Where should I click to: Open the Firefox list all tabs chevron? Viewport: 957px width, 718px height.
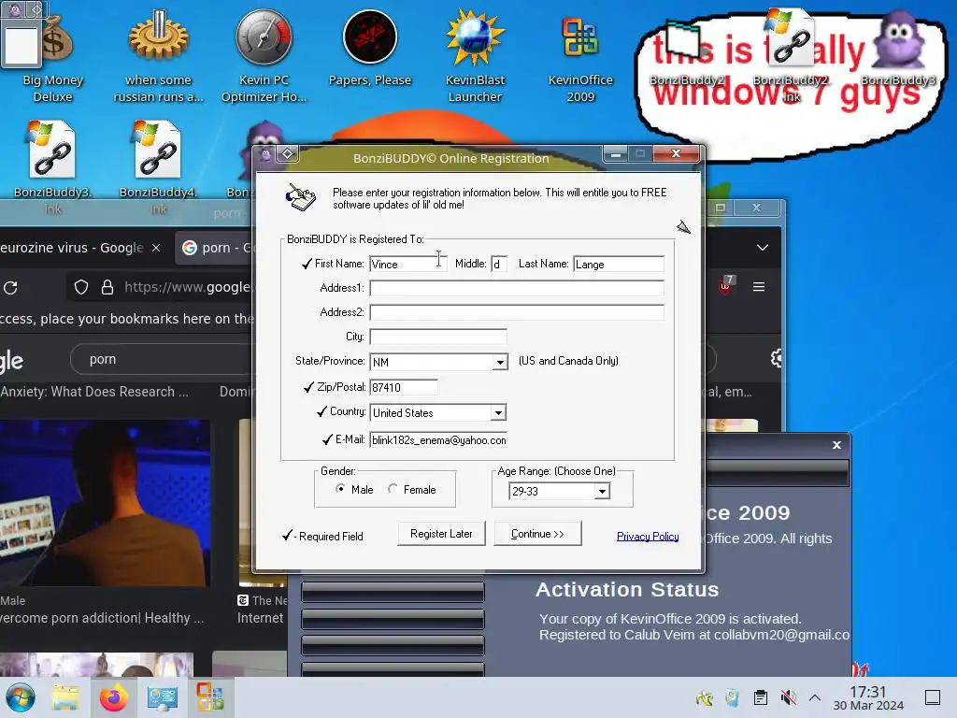coord(763,247)
